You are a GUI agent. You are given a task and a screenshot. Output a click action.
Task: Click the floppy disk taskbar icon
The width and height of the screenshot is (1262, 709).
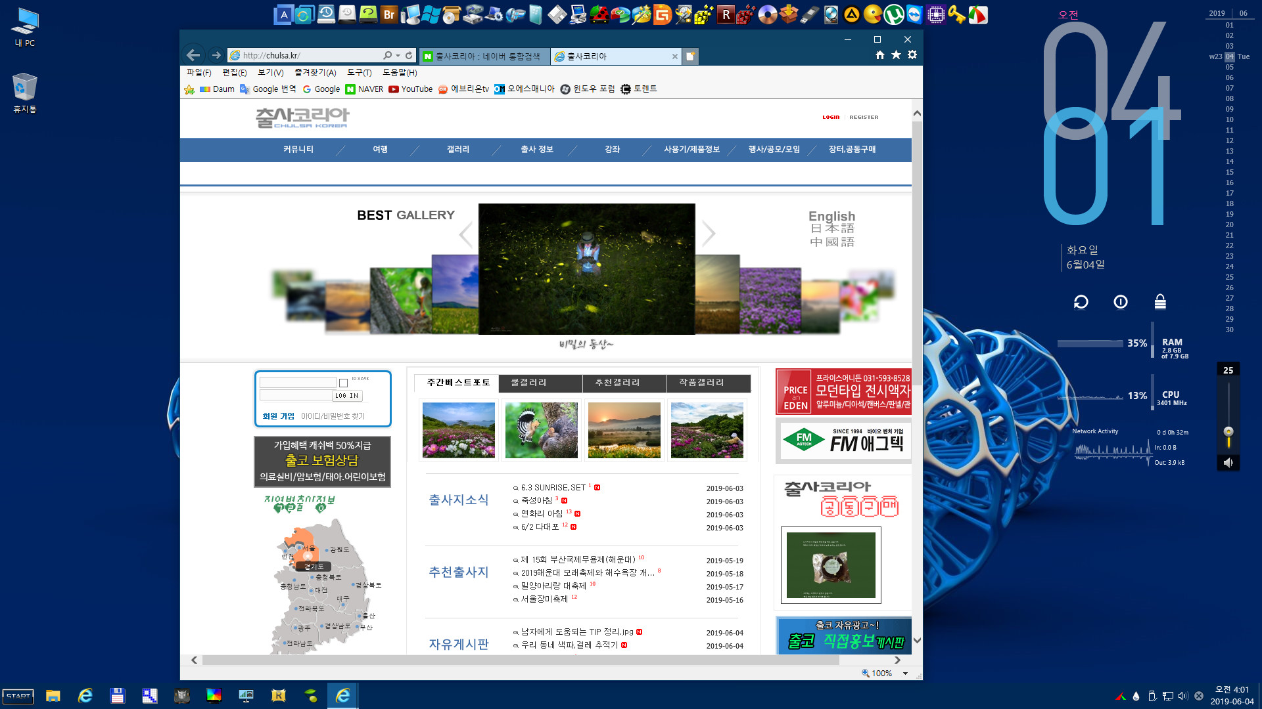[x=117, y=696]
